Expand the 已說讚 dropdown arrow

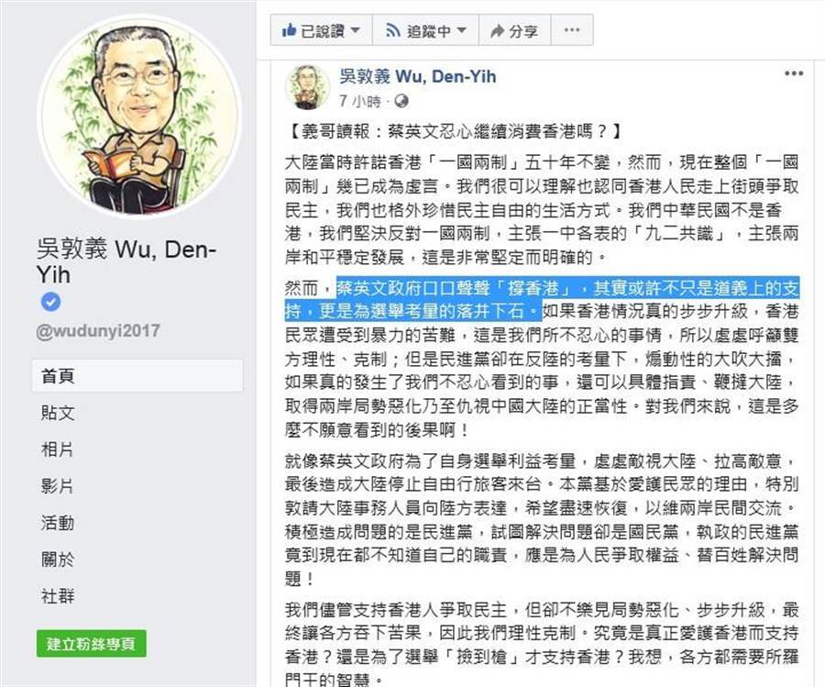pos(355,30)
